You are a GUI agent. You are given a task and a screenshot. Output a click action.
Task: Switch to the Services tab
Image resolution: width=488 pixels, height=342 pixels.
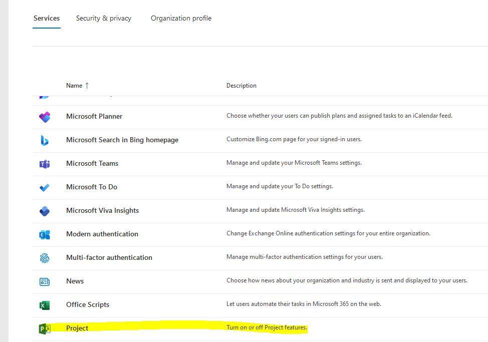(47, 19)
